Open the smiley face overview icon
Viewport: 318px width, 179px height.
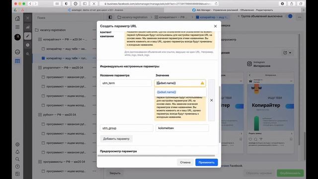point(17,52)
